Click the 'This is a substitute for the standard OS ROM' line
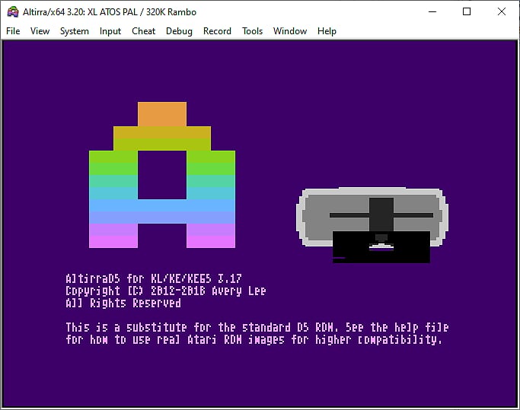 (257, 328)
